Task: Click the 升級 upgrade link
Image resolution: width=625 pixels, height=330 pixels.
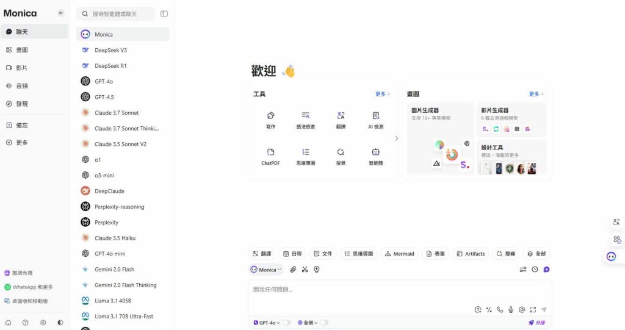Action: coord(536,323)
